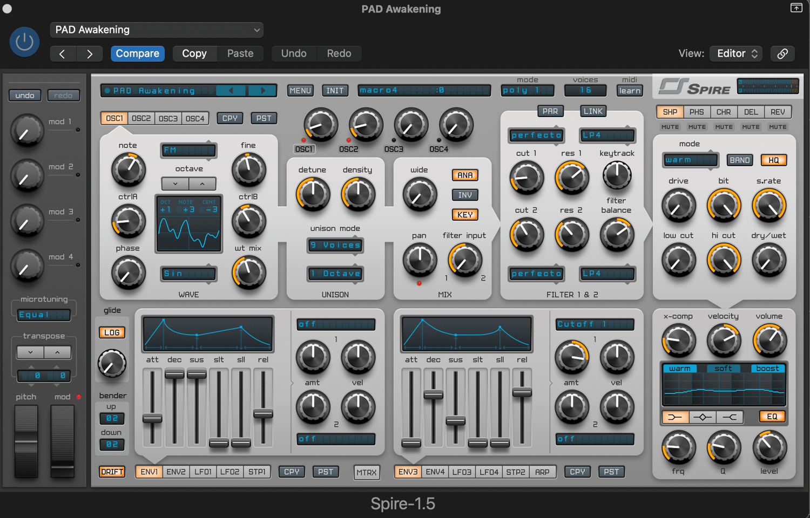This screenshot has width=810, height=518.
Task: Click the Compare button
Action: [138, 53]
